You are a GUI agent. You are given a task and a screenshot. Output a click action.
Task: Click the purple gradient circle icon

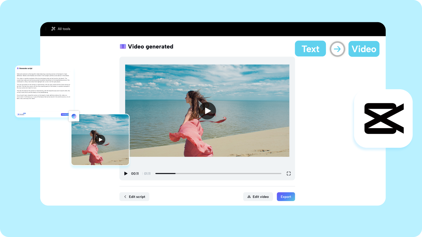[74, 116]
